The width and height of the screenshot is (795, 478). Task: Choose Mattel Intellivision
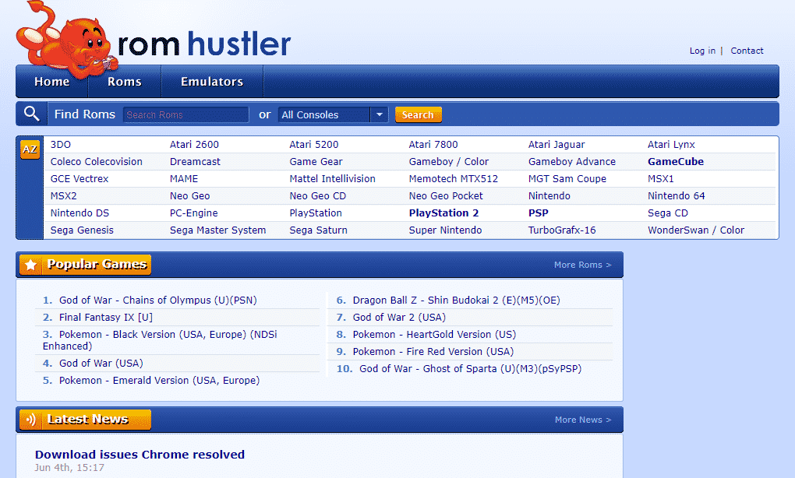coord(333,179)
